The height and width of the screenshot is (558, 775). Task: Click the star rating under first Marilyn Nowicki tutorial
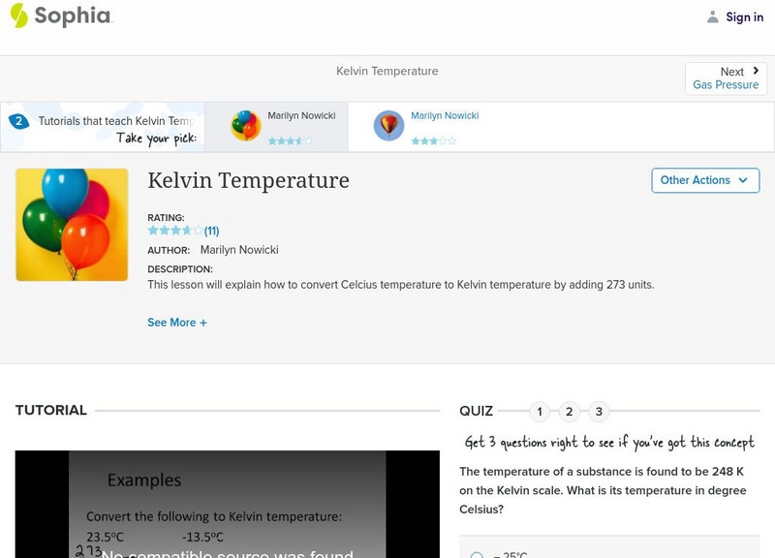tap(291, 140)
